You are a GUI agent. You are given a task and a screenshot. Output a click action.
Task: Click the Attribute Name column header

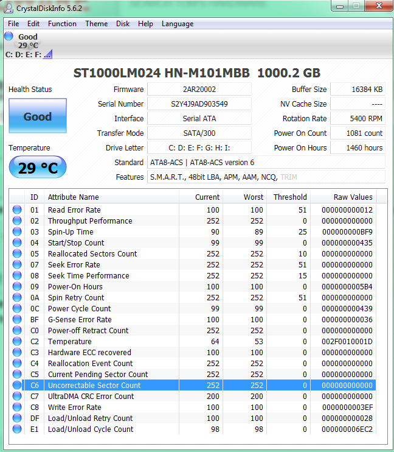point(73,197)
